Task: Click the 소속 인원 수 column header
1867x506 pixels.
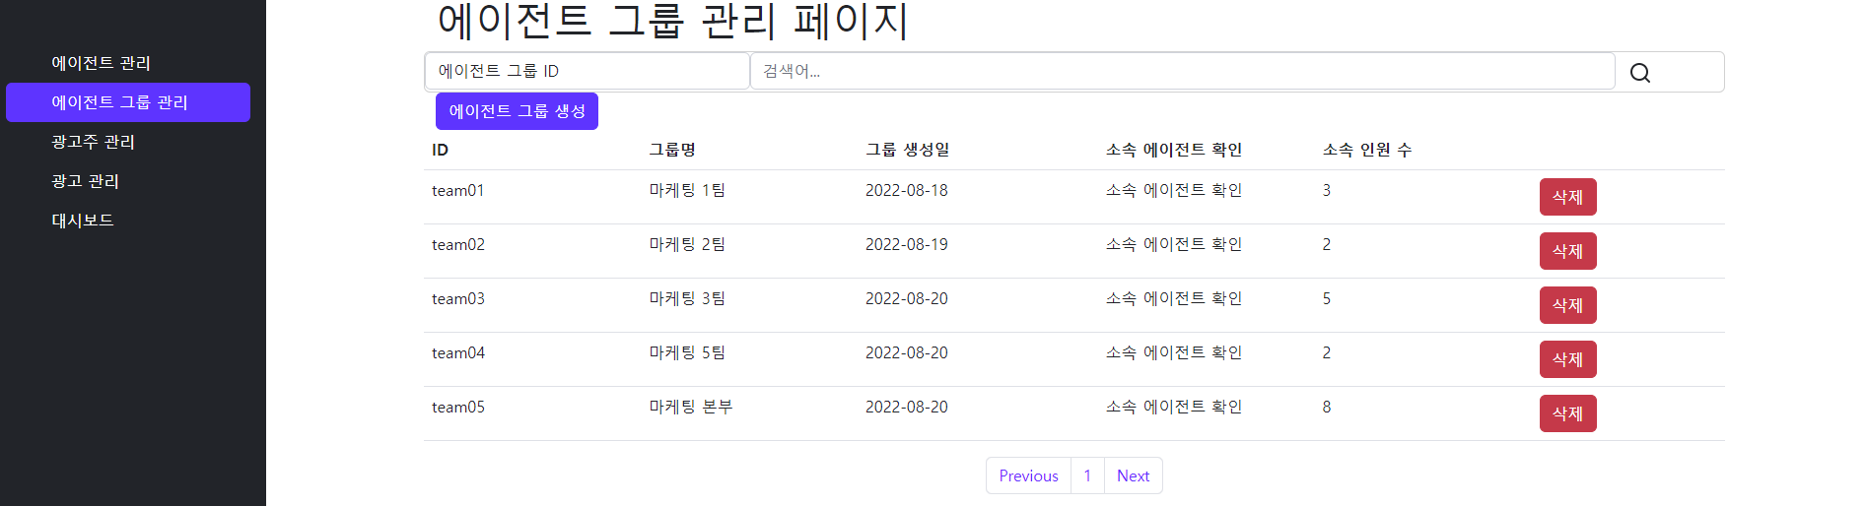Action: point(1366,150)
